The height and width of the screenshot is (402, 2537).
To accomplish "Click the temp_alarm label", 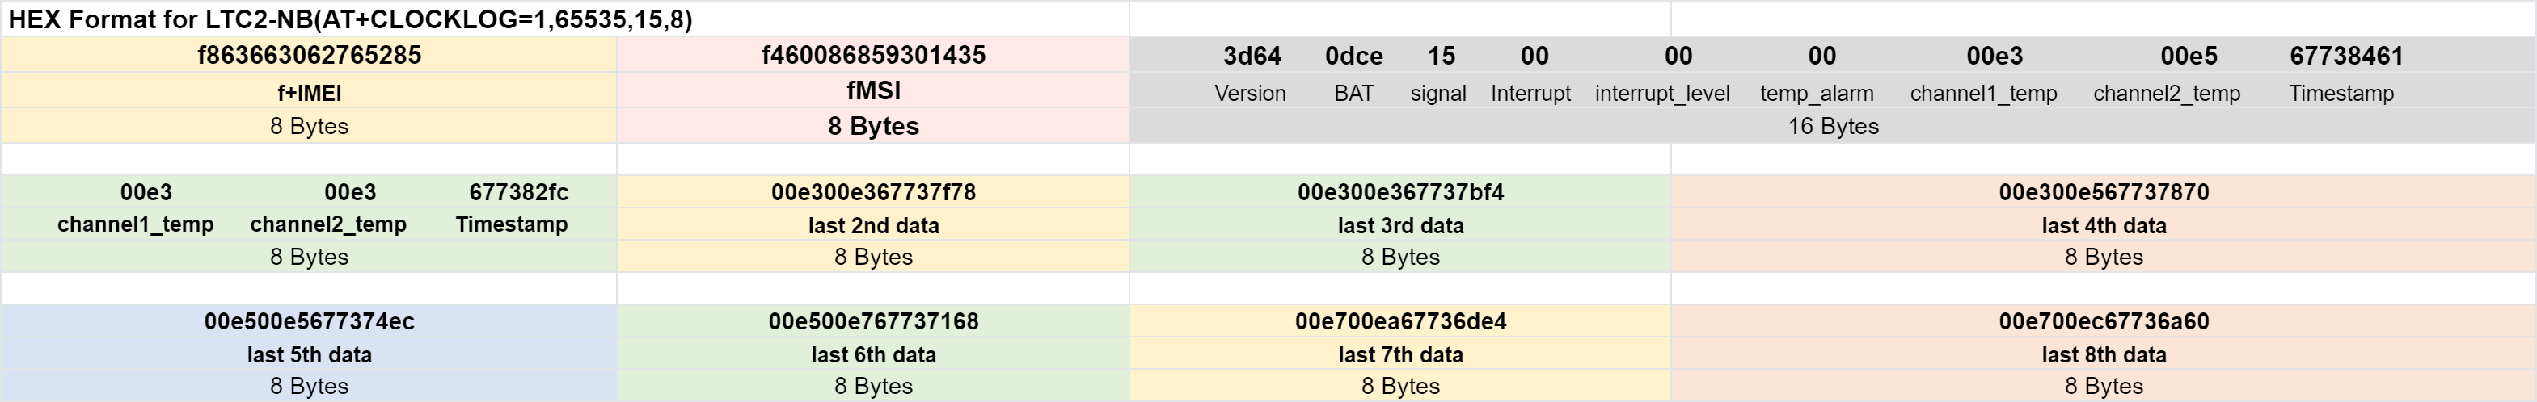I will 1816,94.
